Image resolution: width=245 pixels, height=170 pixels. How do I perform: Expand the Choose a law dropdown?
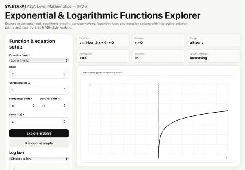point(39,159)
